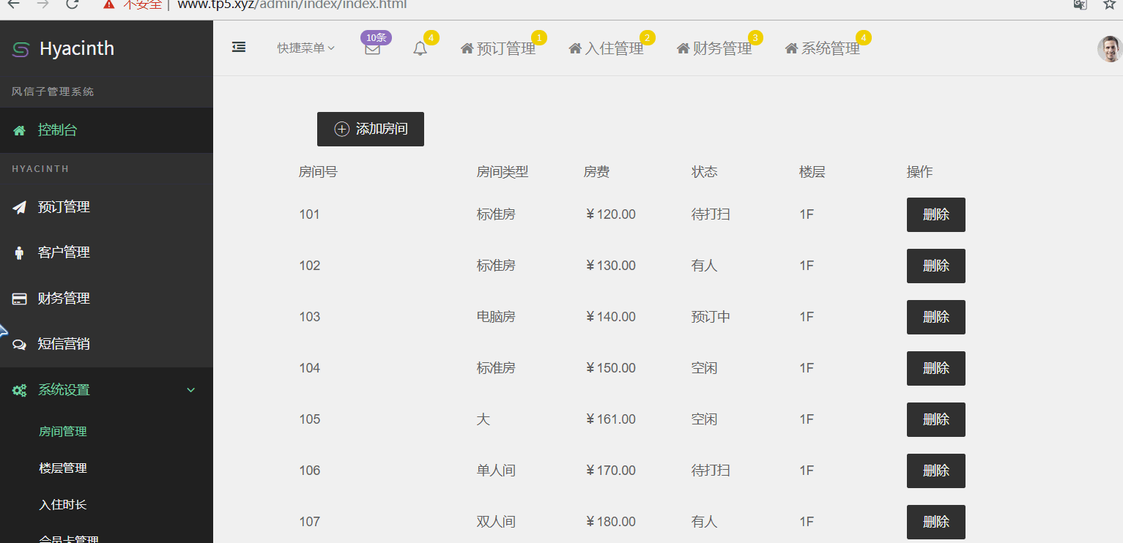Click the user avatar in top right
The image size is (1123, 543).
pos(1109,49)
